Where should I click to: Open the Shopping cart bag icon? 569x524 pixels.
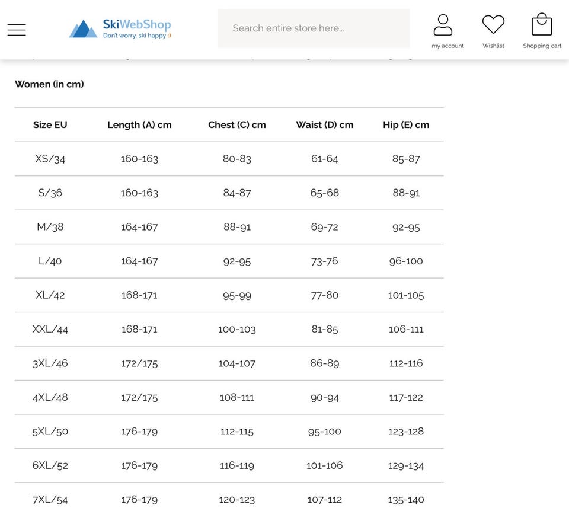(x=542, y=25)
